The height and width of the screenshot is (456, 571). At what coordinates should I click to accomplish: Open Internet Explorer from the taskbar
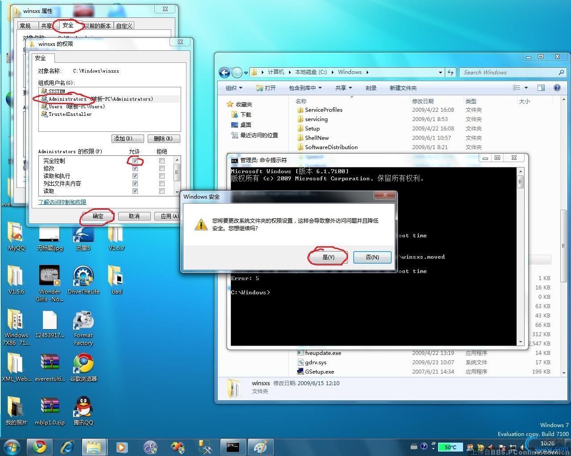pyautogui.click(x=67, y=447)
